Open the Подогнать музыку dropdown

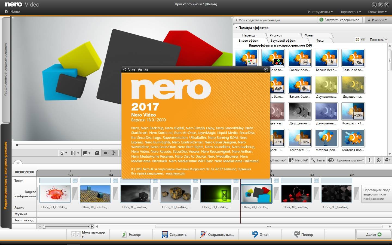pos(346,160)
